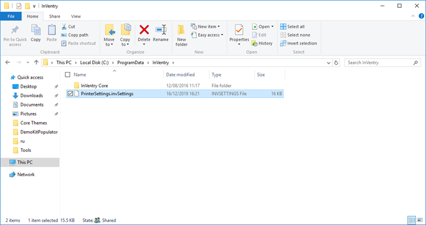Select the InVentry Core folder
This screenshot has width=426, height=225.
coord(94,85)
